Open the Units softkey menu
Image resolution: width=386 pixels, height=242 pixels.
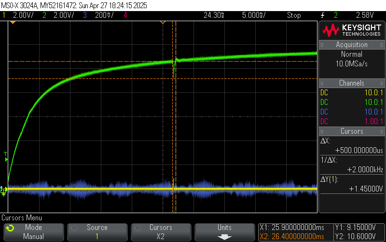(x=224, y=232)
